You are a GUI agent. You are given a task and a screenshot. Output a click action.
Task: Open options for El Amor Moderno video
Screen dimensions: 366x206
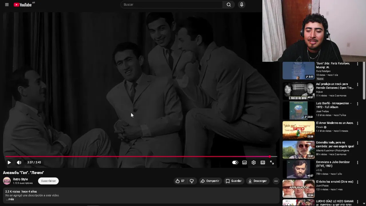(357, 123)
